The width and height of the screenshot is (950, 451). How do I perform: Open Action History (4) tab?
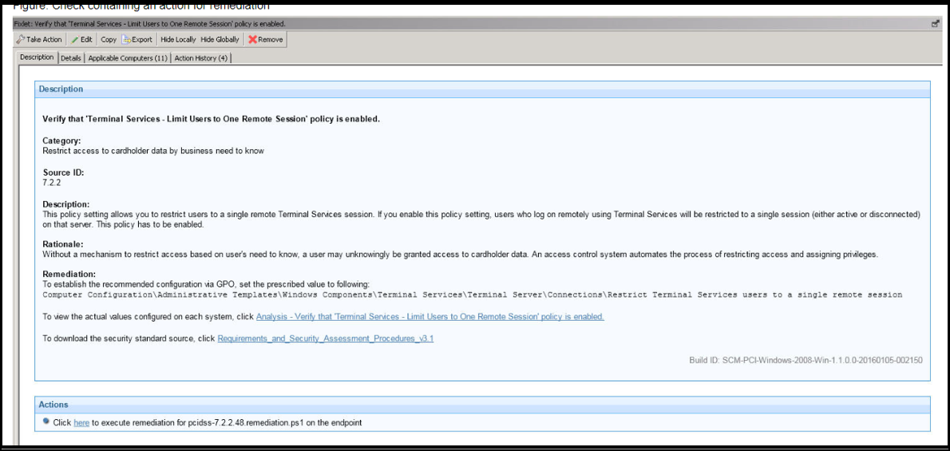201,58
